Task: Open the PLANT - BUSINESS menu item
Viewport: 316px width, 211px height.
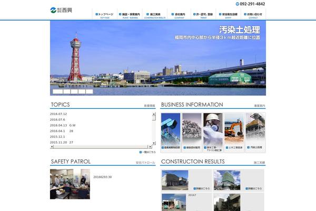Action: pos(130,16)
